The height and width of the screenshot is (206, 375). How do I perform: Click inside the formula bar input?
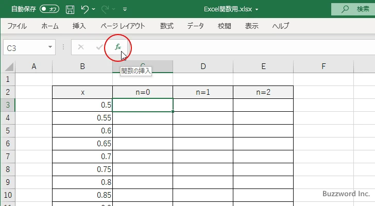click(252, 47)
